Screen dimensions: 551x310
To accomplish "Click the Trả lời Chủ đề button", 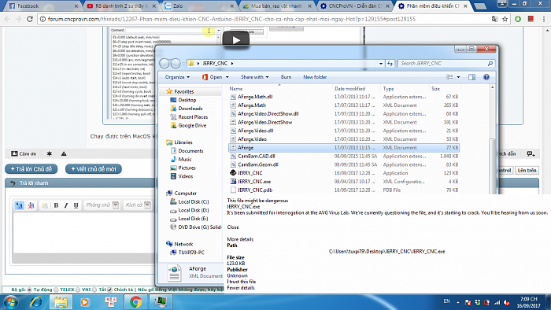I will tap(31, 169).
